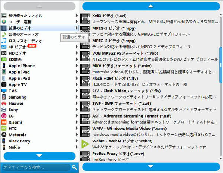Choose MPEG-1 ビデオ (*.mpg) format
This screenshot has width=223, height=173.
pyautogui.click(x=149, y=31)
